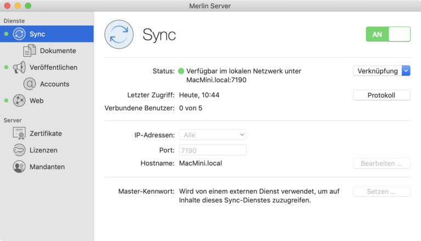Click the Dienste section header
Screen dimensions: 421x241
tap(14, 21)
